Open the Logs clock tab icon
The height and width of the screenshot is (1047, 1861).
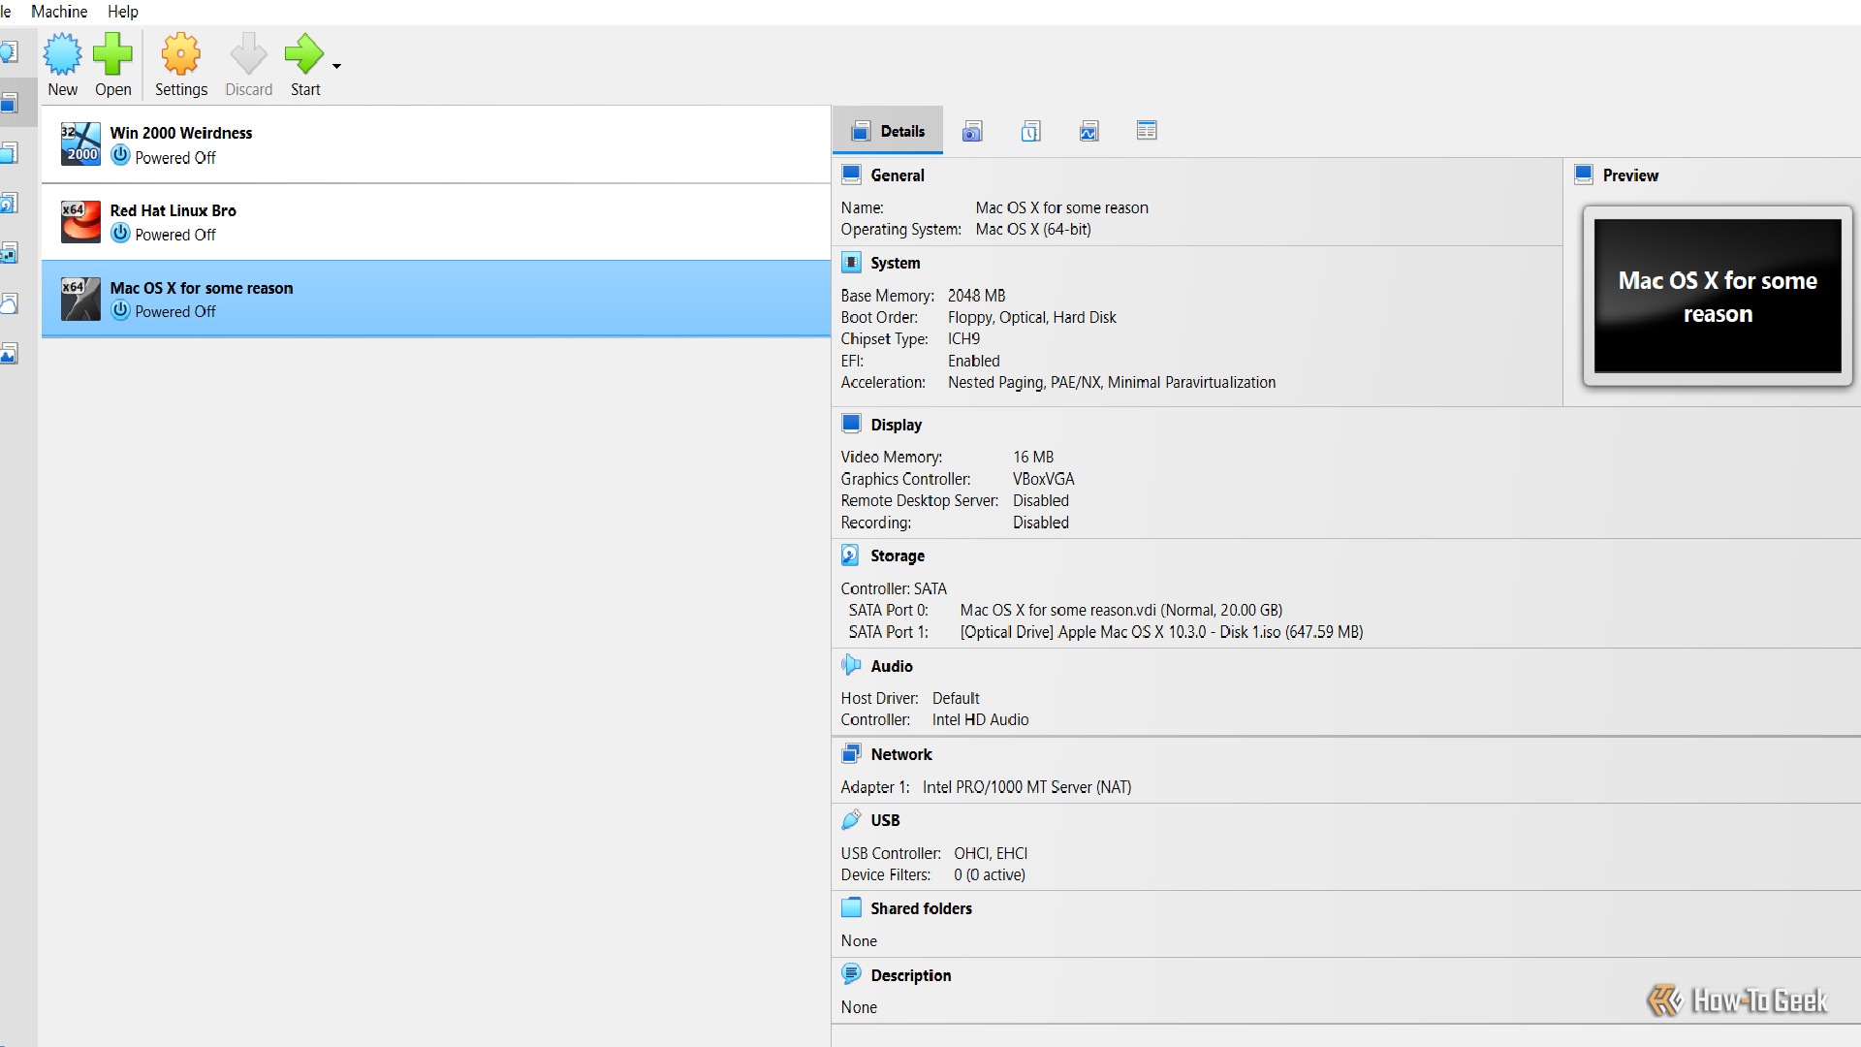(x=1030, y=131)
